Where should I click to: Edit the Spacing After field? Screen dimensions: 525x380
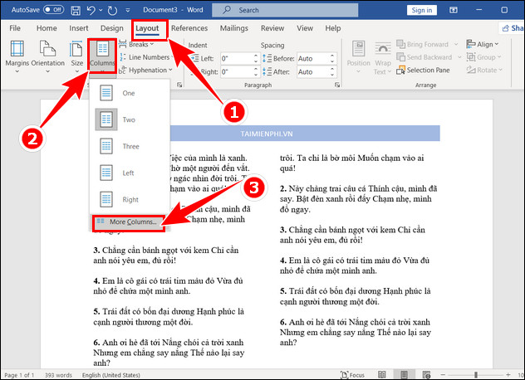point(312,71)
